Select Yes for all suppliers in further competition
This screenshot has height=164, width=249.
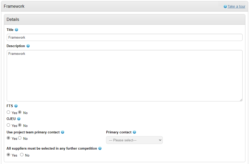pyautogui.click(x=8, y=155)
